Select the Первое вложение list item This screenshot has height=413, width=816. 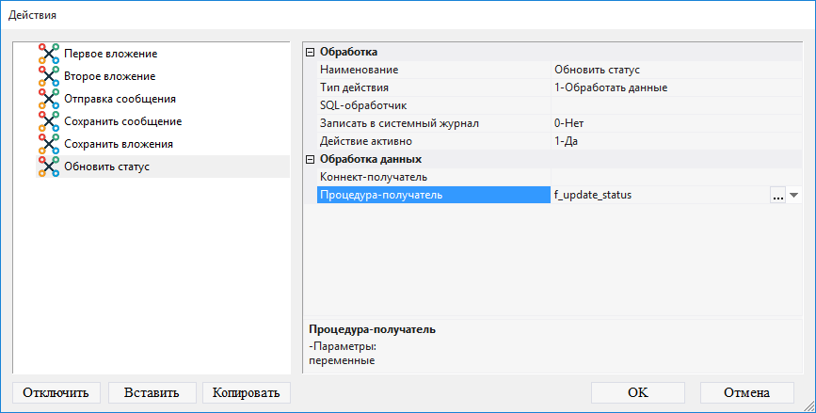pyautogui.click(x=110, y=54)
